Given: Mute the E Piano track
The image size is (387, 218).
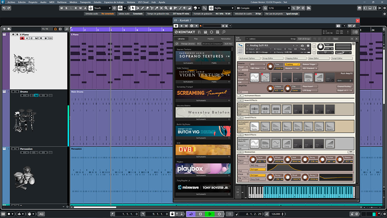Looking at the screenshot, I should 13,34.
